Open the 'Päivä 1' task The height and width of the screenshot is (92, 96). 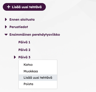(x=24, y=42)
